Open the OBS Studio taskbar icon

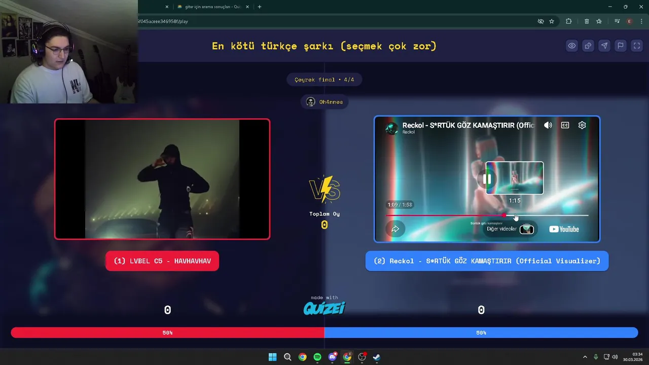(362, 357)
